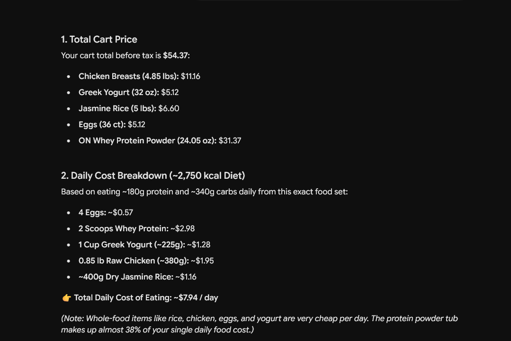Click the $11.16 chicken breasts price
Image resolution: width=511 pixels, height=341 pixels.
point(190,76)
